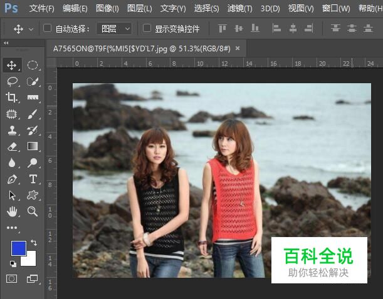Click the ruler origin corner box
Viewport: 383px width, 299px height.
[x=51, y=63]
